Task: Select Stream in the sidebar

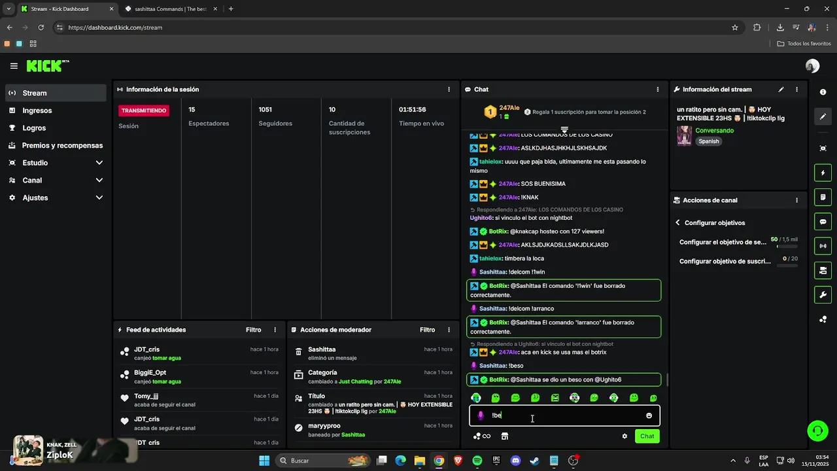Action: tap(56, 93)
